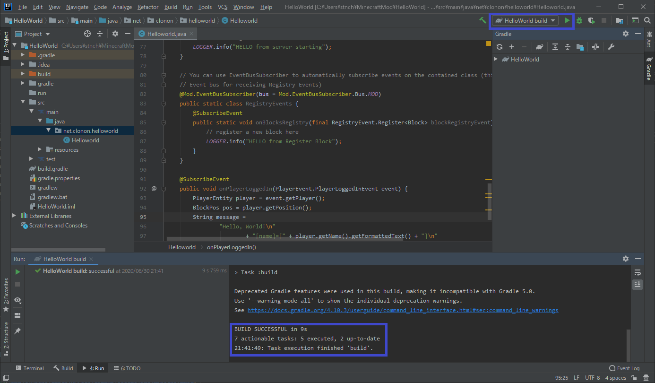Expand all nodes in Gradle panel

[x=555, y=47]
